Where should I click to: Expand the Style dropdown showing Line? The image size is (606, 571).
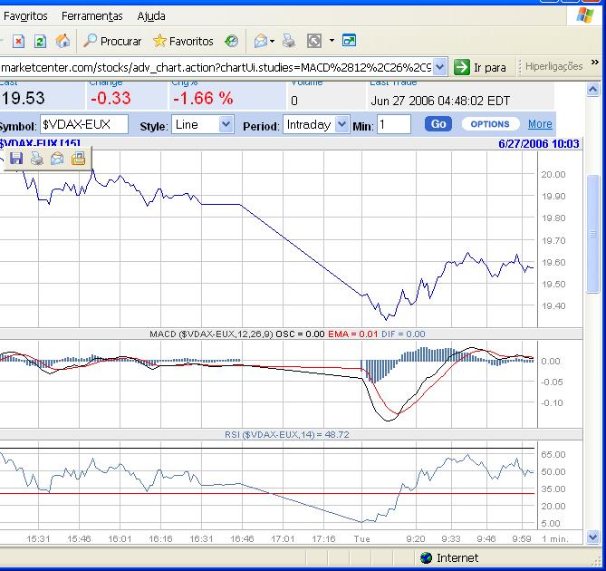pos(226,124)
